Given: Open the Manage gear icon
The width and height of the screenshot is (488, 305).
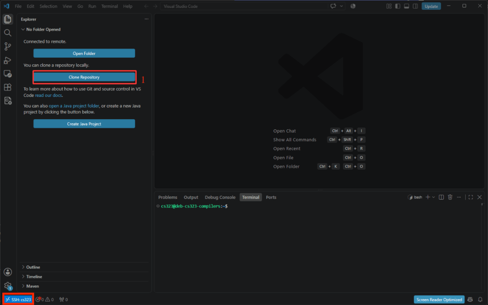Looking at the screenshot, I should (8, 286).
